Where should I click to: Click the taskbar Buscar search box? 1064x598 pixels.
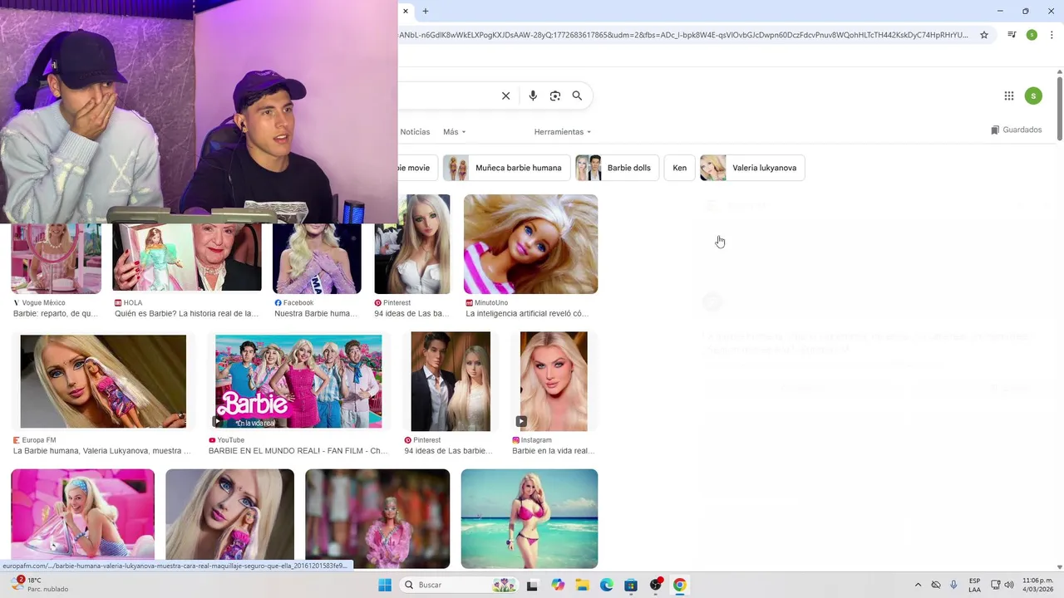coord(459,585)
